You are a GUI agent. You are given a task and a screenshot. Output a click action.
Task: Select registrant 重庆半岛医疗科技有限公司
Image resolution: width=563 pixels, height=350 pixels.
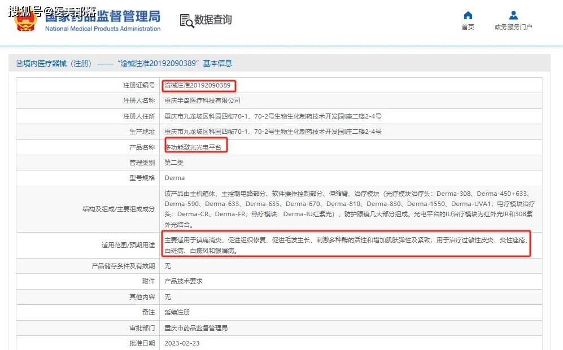pyautogui.click(x=203, y=101)
